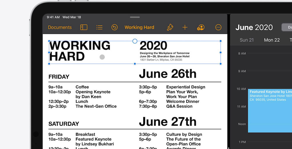
Task: Tap 'Opening Keynote' session text
Action: point(93,92)
